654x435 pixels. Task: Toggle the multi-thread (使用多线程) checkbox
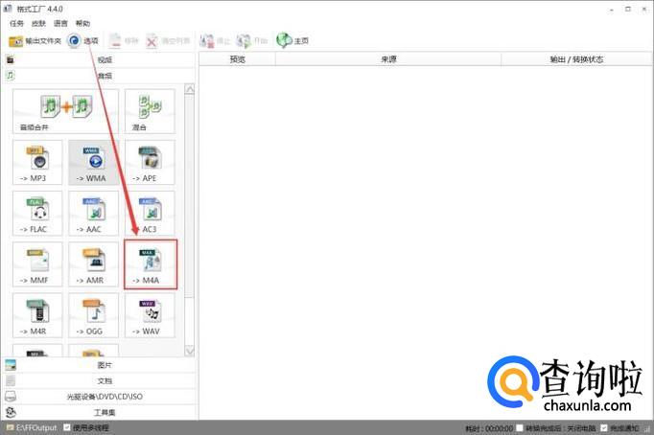point(67,427)
